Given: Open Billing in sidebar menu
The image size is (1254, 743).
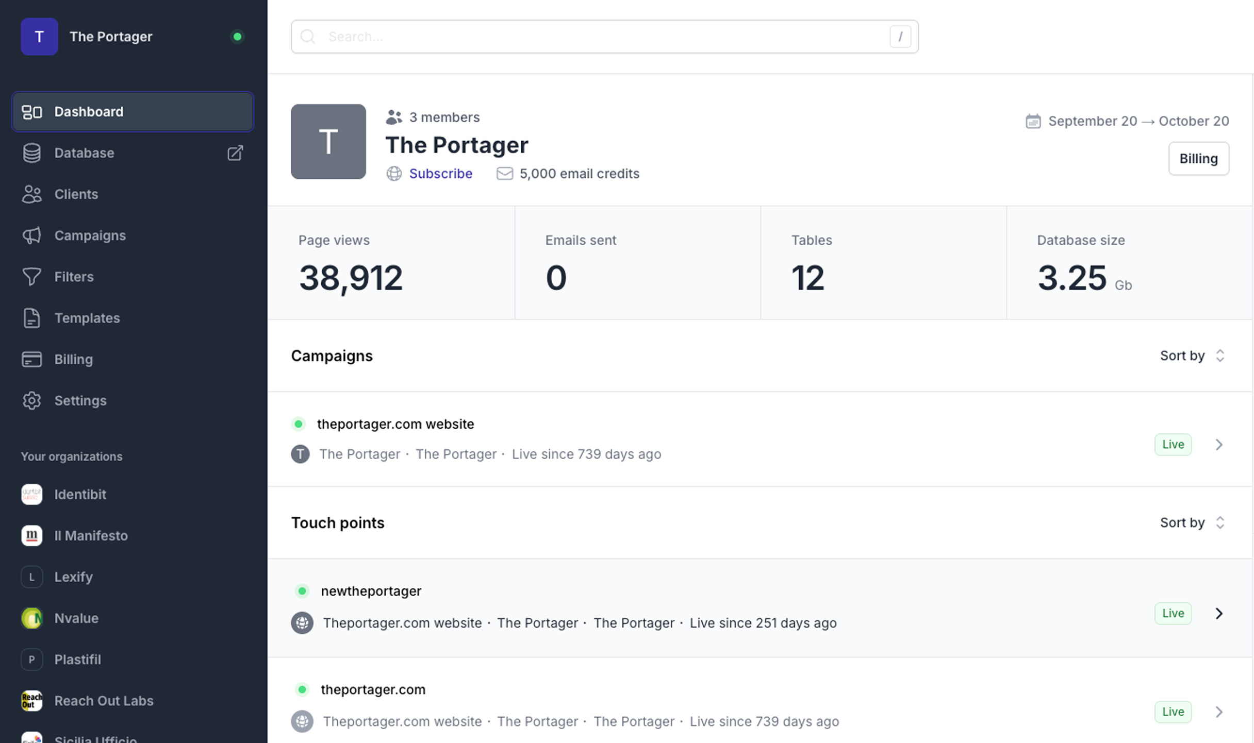Looking at the screenshot, I should coord(73,359).
